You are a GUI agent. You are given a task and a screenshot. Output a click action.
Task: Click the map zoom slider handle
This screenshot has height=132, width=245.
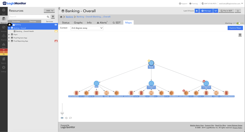point(62,113)
